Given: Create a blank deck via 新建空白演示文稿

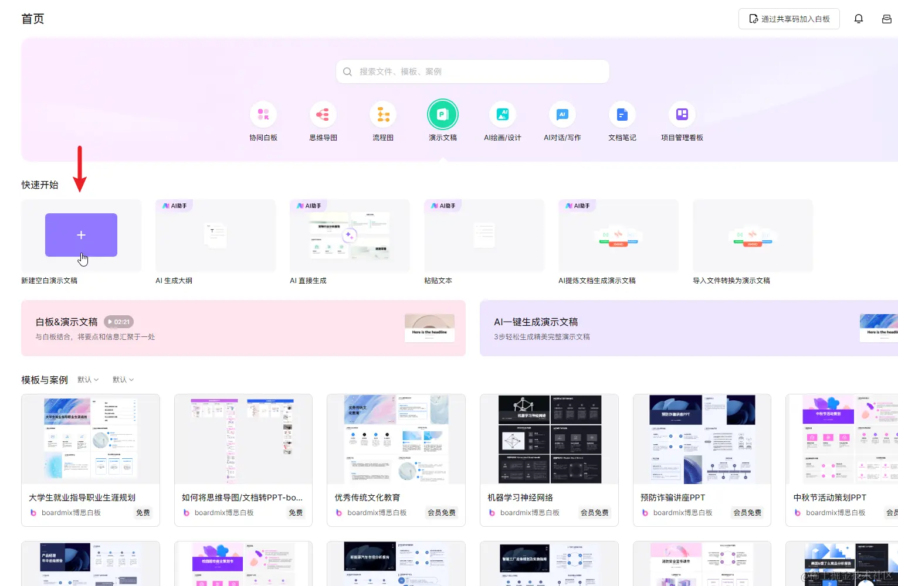Looking at the screenshot, I should pyautogui.click(x=81, y=235).
